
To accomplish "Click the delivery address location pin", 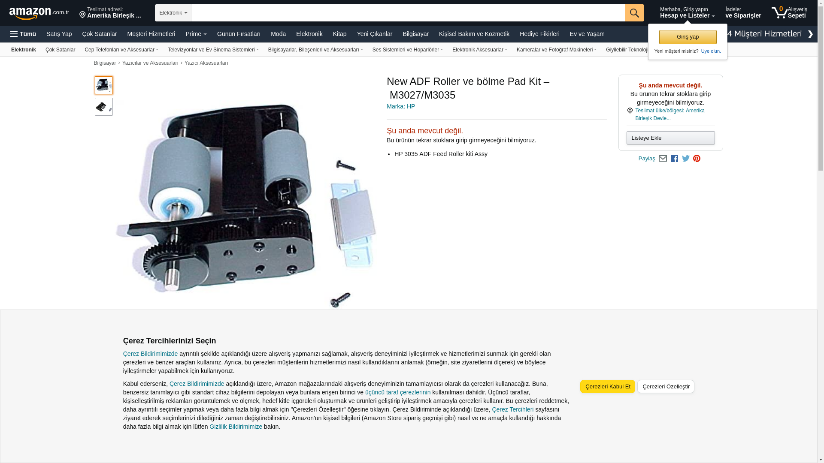I will (82, 15).
